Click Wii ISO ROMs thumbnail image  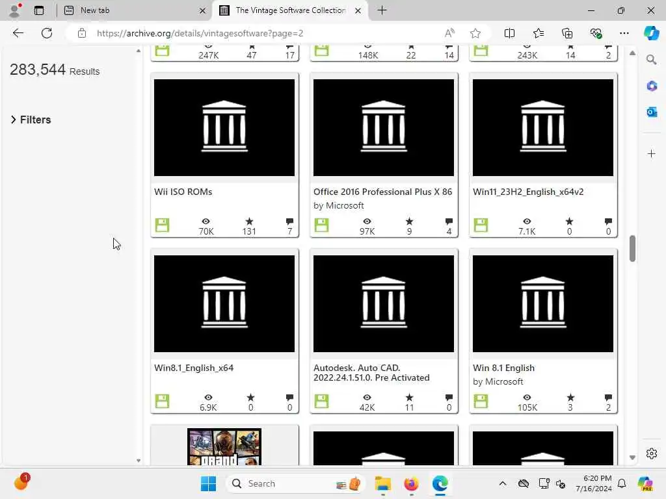coord(224,127)
